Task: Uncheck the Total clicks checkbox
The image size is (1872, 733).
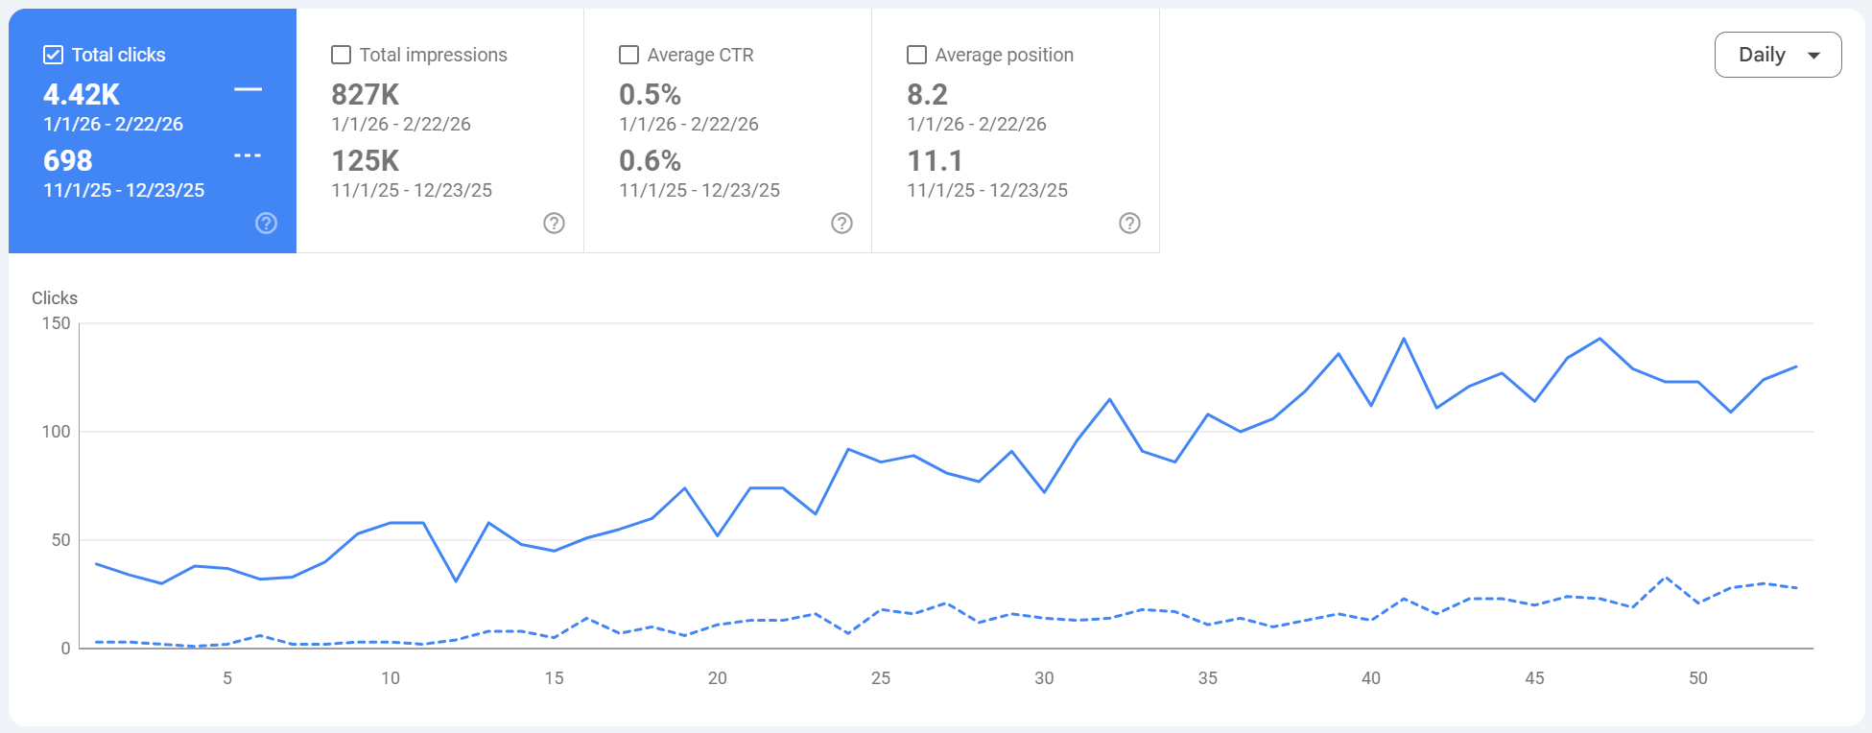Action: (53, 55)
